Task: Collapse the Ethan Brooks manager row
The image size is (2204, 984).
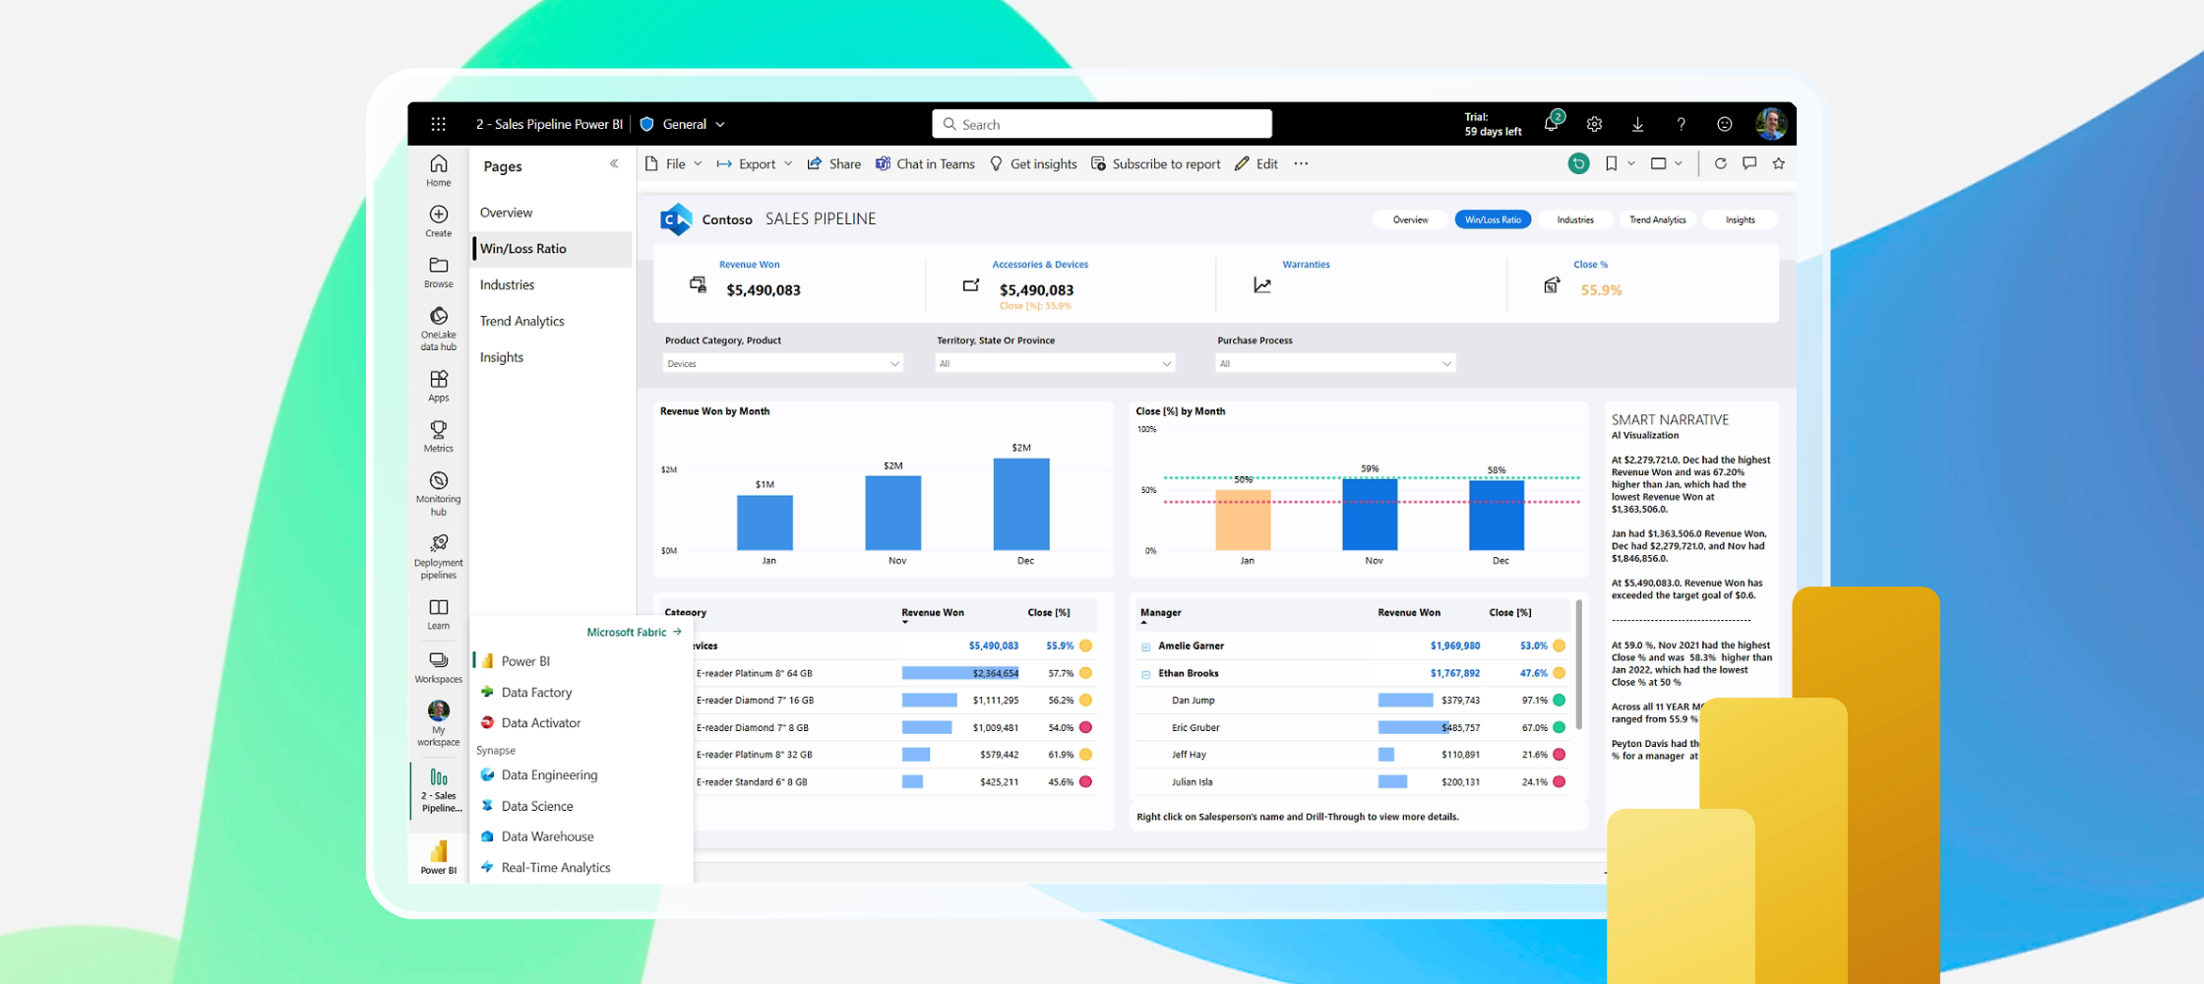Action: pyautogui.click(x=1145, y=674)
